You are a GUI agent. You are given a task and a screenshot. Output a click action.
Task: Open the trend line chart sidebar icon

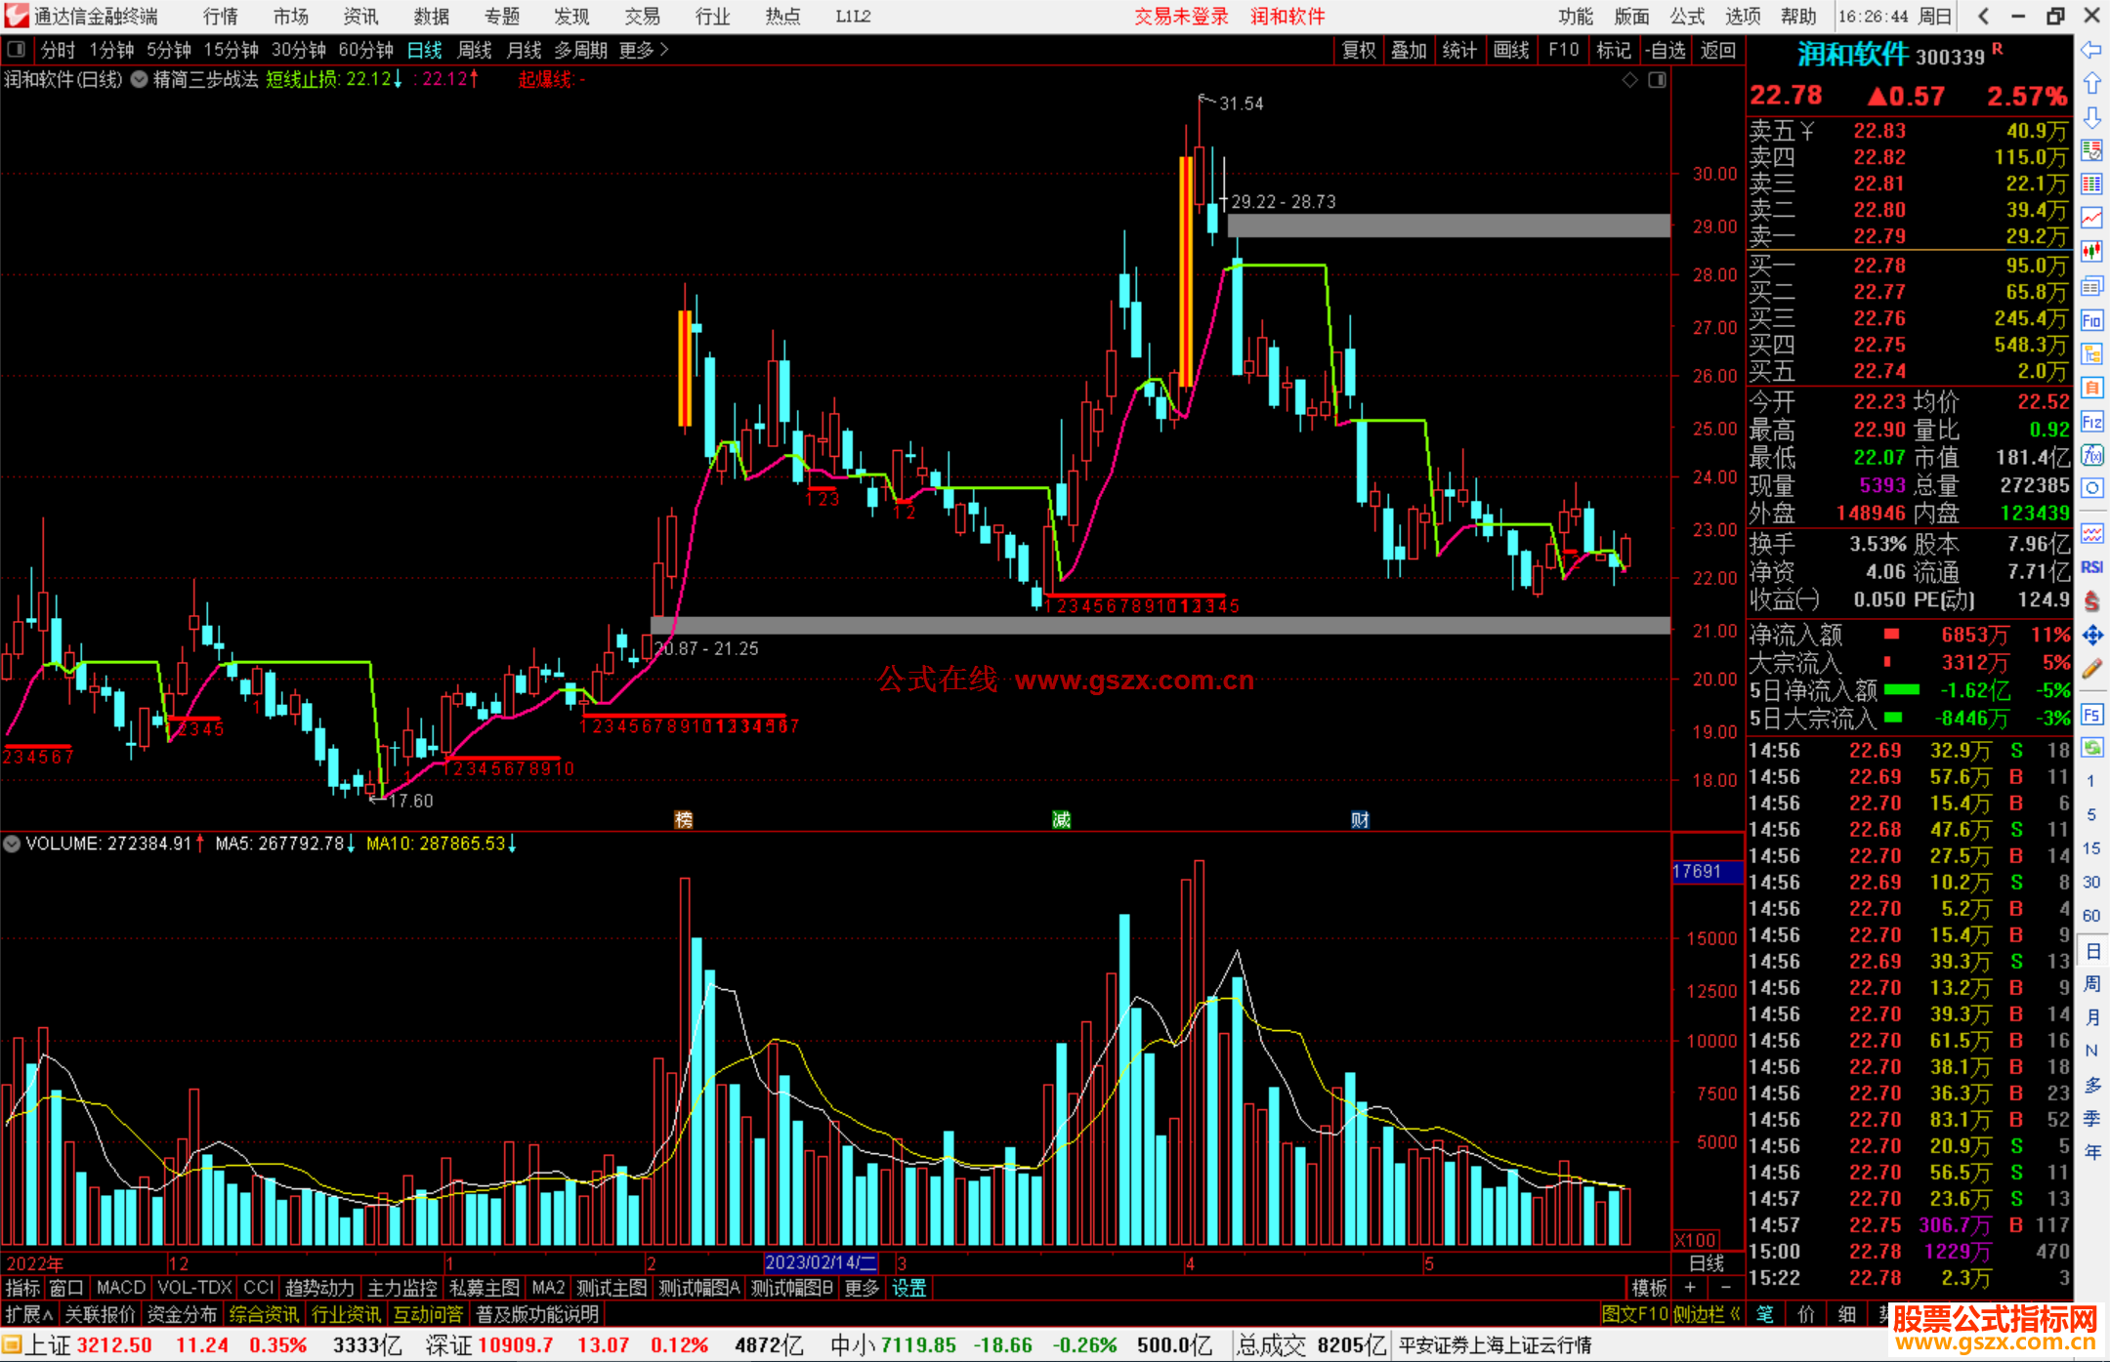point(2091,218)
